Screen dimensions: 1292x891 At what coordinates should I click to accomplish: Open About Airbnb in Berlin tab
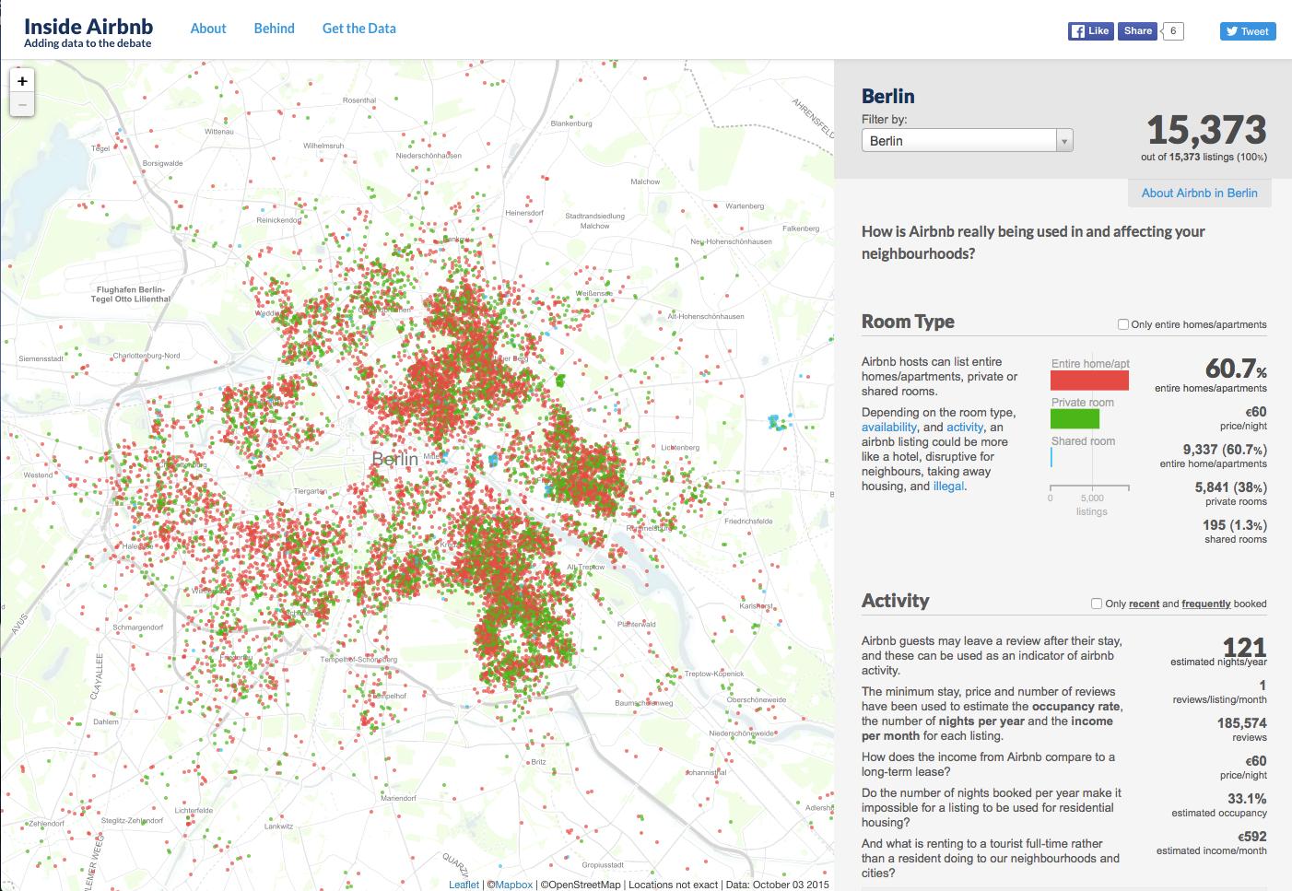1200,193
